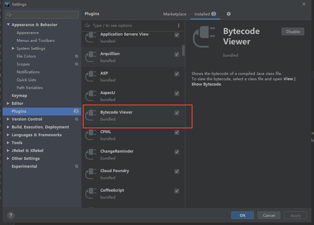The image size is (314, 225).
Task: Focus the settings search field
Action: click(42, 14)
